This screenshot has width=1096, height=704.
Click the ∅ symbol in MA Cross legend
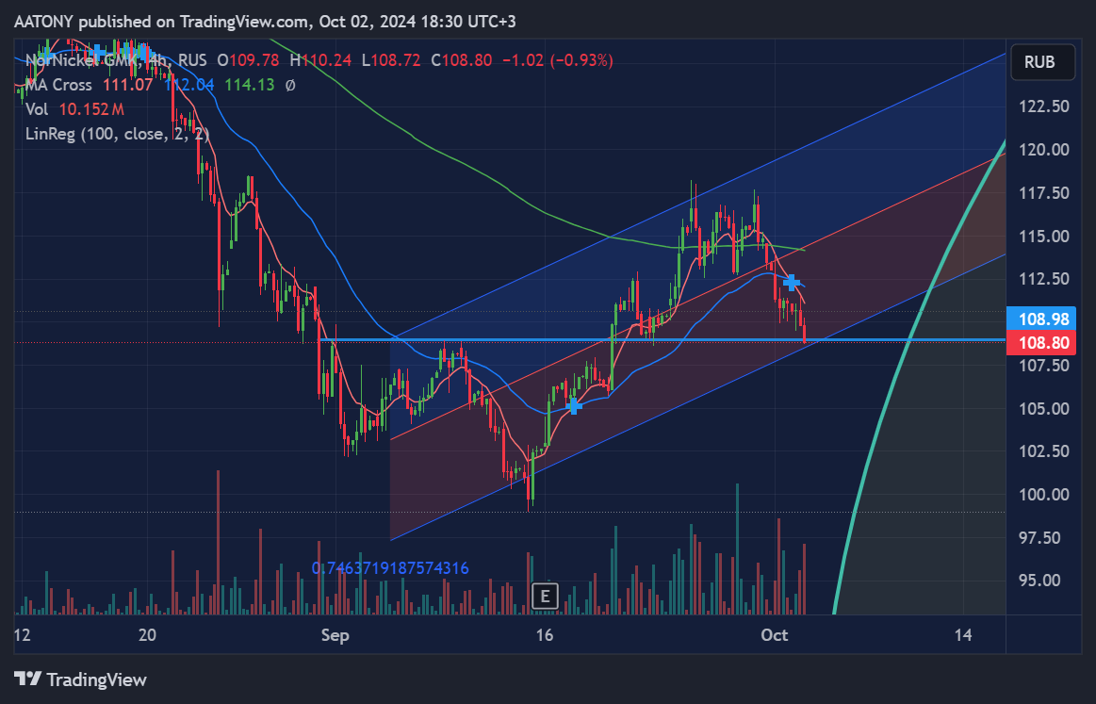290,86
